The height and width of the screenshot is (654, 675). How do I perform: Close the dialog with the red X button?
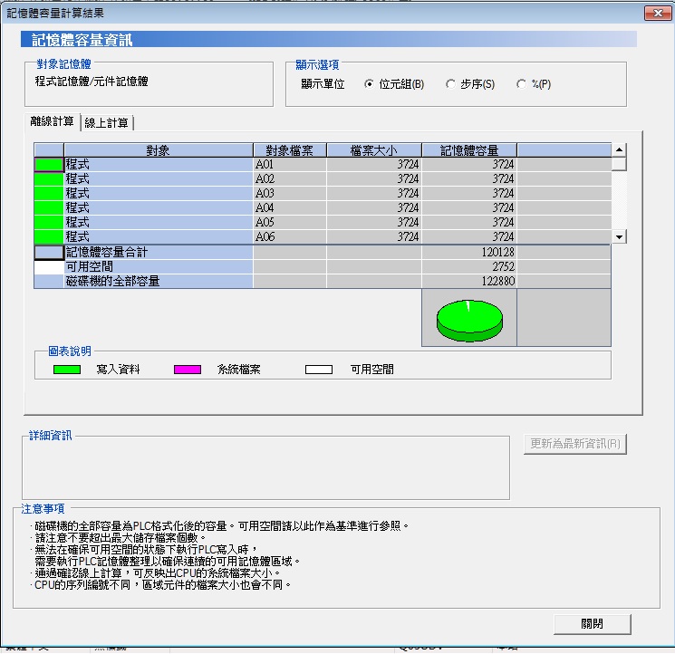pos(656,14)
